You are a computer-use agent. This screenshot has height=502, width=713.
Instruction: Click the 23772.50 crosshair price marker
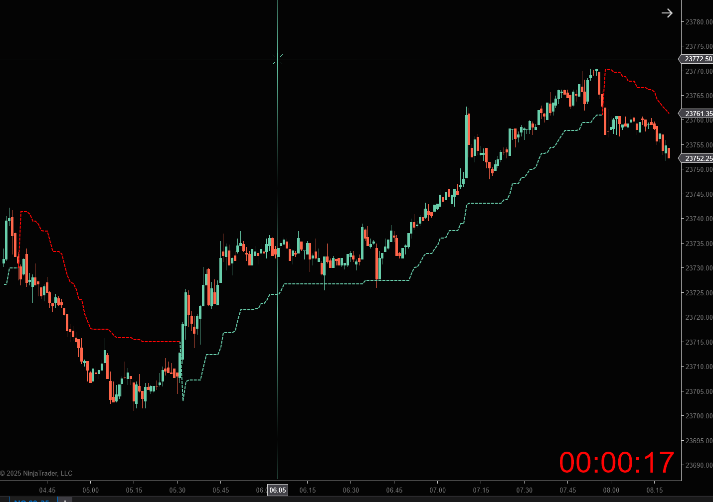[697, 59]
